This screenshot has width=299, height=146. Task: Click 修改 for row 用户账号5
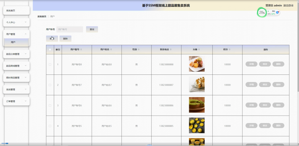pyautogui.click(x=265, y=125)
